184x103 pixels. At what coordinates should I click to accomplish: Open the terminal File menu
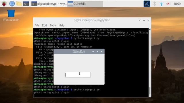[37, 25]
